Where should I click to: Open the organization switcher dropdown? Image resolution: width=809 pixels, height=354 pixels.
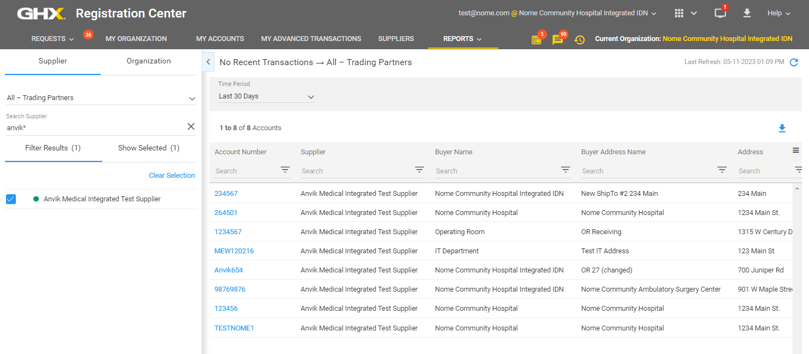point(558,13)
